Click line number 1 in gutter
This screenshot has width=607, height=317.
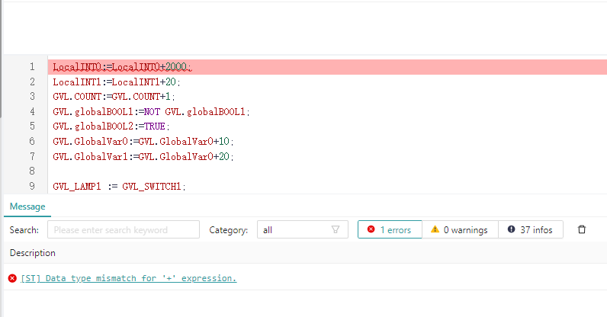click(x=32, y=67)
